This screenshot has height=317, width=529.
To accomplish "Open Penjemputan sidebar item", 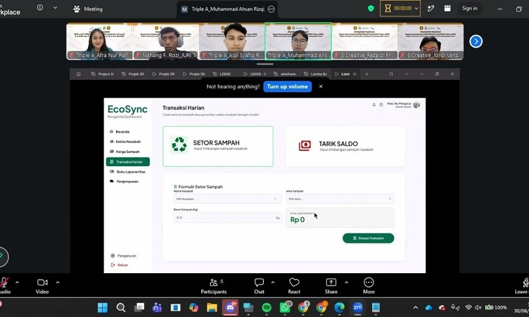I will point(124,182).
